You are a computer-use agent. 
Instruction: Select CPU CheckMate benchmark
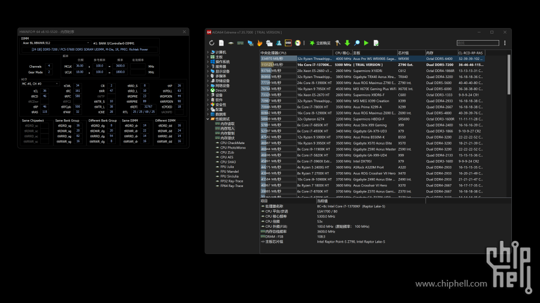click(232, 143)
